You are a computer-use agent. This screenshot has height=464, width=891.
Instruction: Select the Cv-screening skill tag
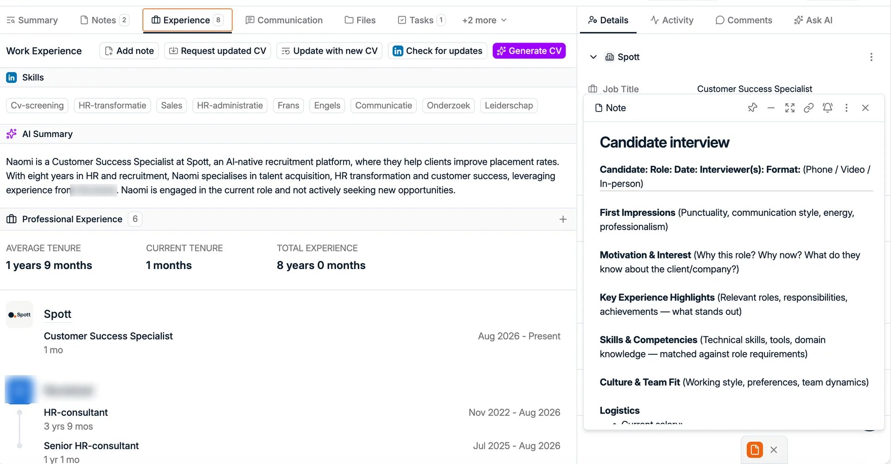37,106
